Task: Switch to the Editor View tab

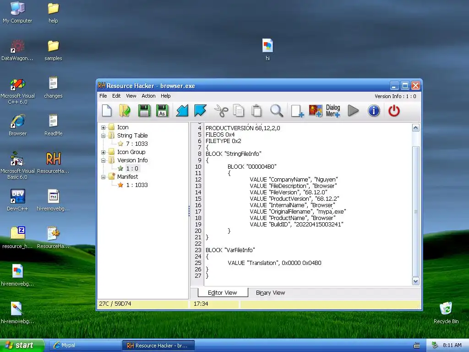Action: 223,293
